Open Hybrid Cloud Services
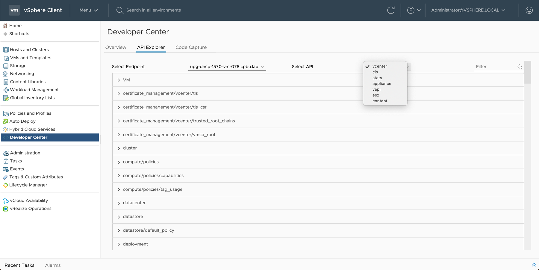Viewport: 539px width, 270px height. pos(32,129)
